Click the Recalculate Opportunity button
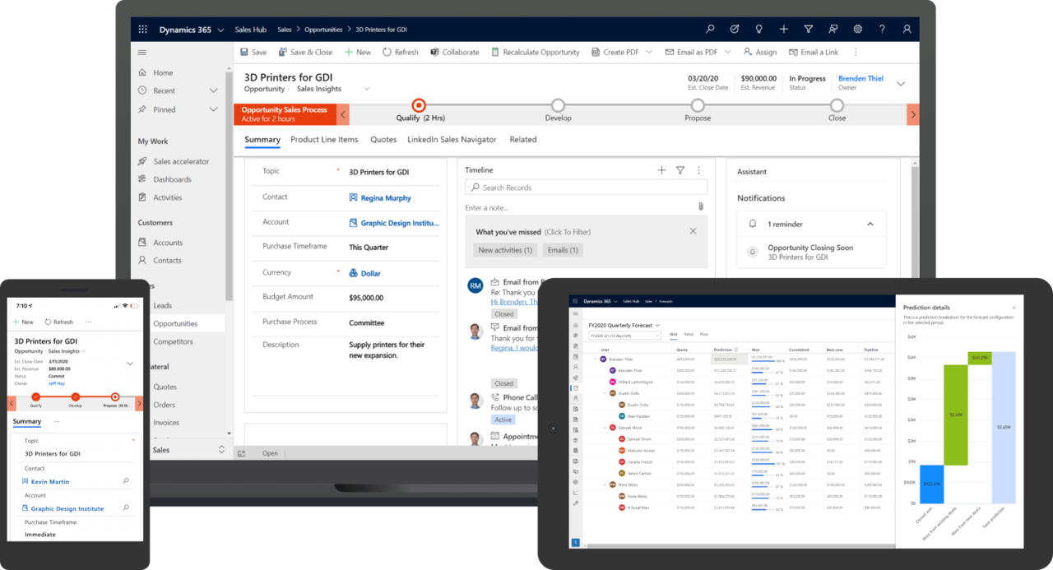The image size is (1053, 570). click(x=535, y=52)
